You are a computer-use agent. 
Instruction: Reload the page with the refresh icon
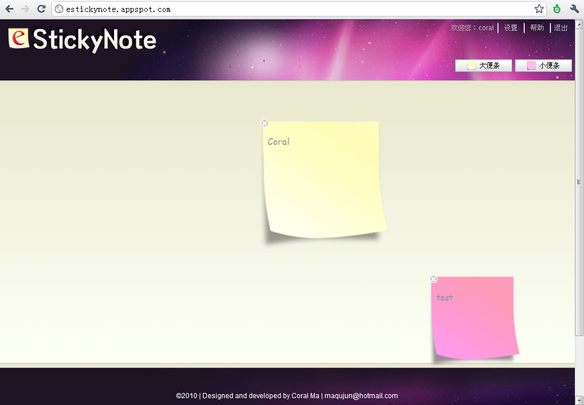(41, 9)
